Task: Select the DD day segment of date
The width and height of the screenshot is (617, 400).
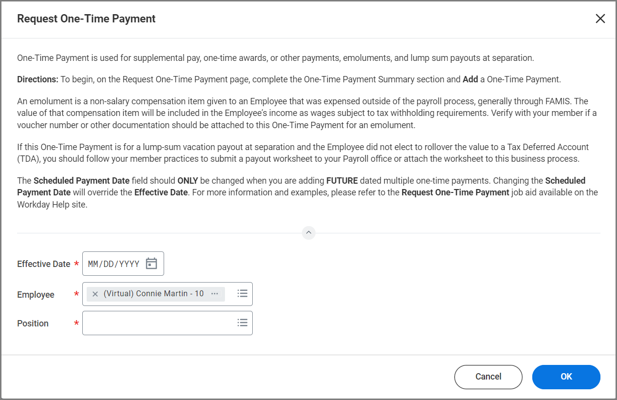Action: click(x=109, y=264)
